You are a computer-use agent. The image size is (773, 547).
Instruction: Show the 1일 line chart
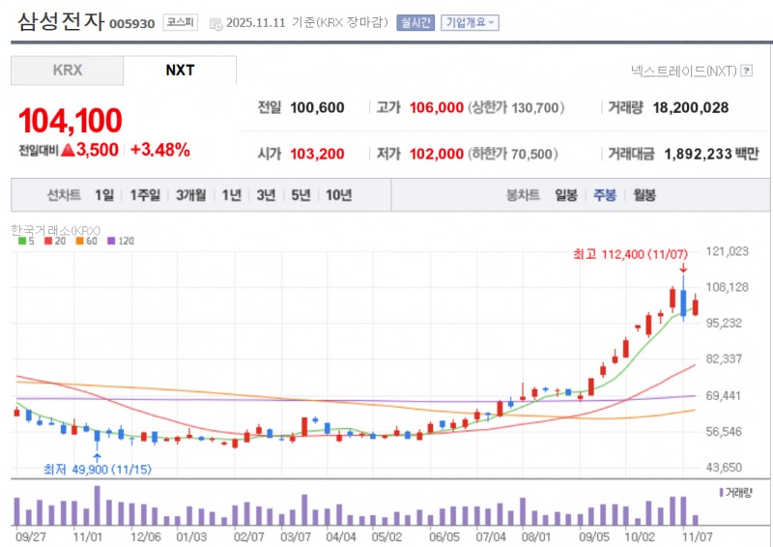104,195
